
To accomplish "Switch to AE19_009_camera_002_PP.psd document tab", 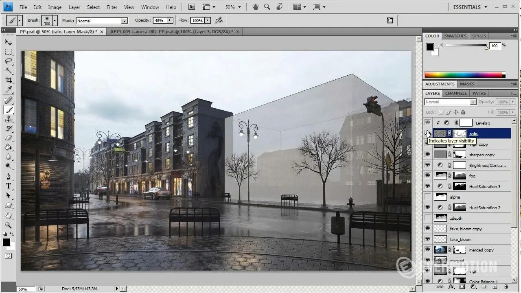I will (x=172, y=31).
